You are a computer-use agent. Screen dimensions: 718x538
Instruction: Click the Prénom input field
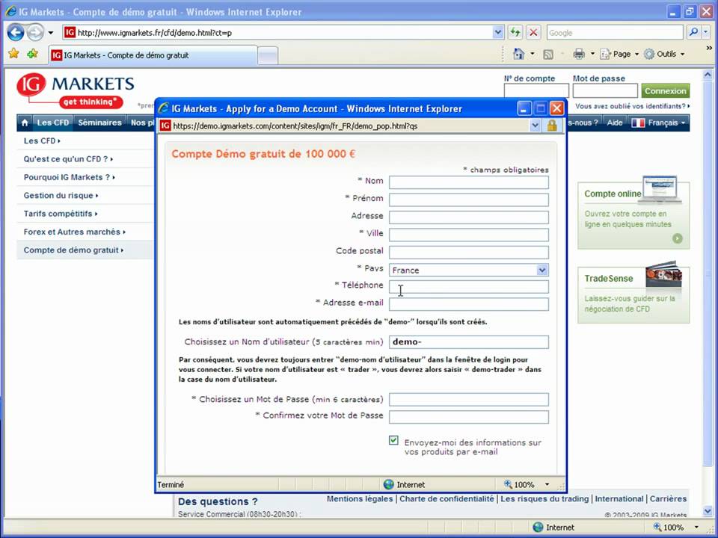468,200
